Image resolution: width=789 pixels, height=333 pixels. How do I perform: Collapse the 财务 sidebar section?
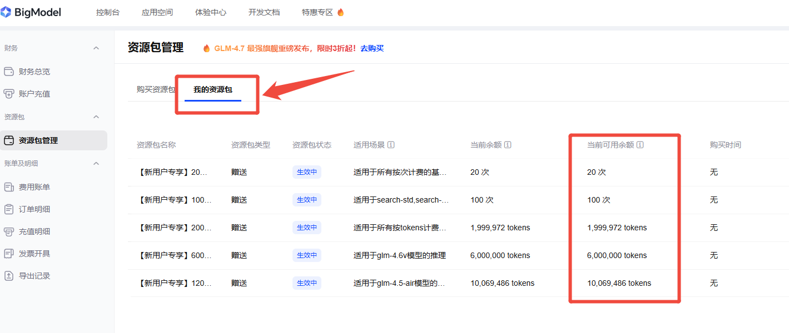coord(96,48)
